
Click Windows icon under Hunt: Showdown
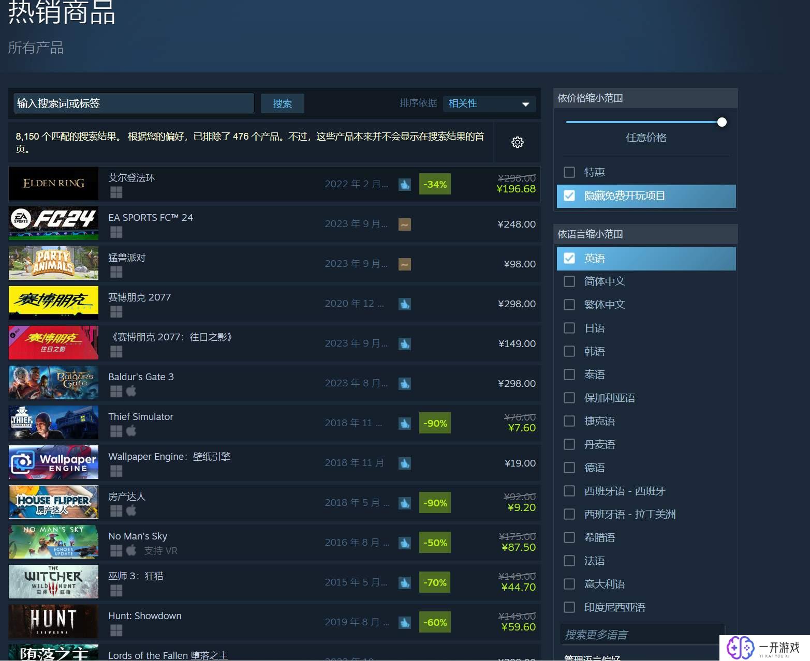116,630
